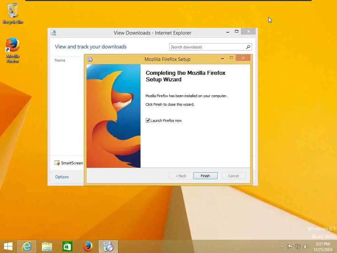This screenshot has height=253, width=337.
Task: Open Internet Explorer from the taskbar
Action: coord(27,246)
